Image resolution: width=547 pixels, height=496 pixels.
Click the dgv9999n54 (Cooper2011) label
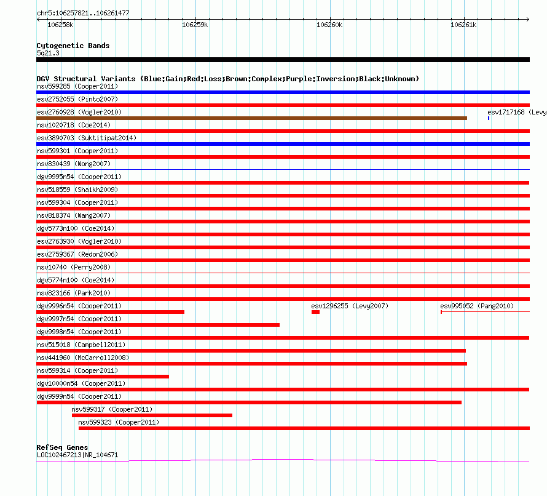79,396
